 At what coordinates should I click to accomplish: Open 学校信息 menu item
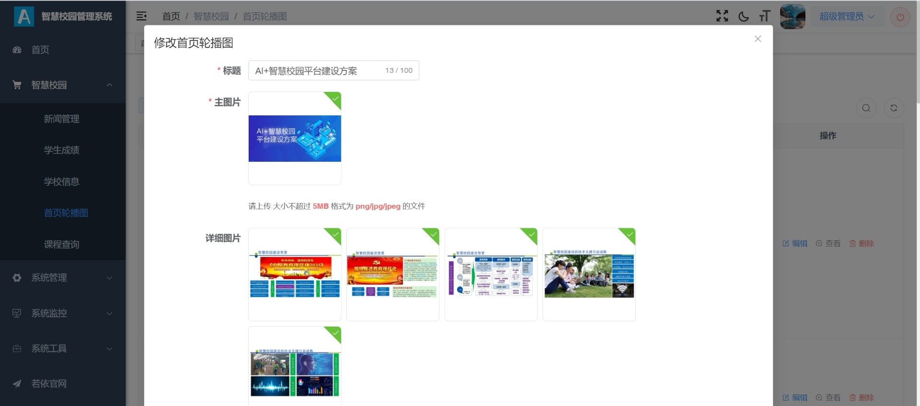pos(63,181)
